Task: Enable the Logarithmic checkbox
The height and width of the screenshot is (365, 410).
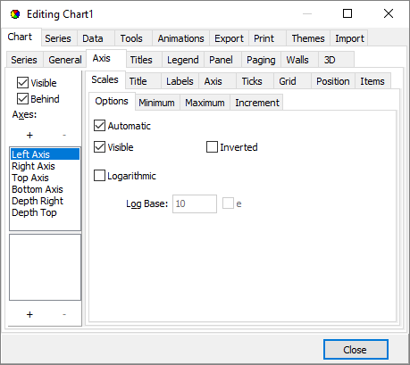Action: click(x=99, y=176)
